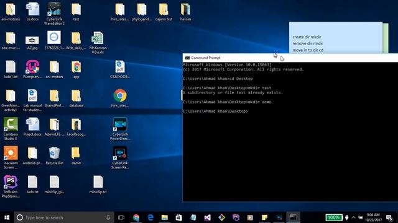This screenshot has height=223, width=398.
Task: Click the Command Prompt title bar
Action: (290, 58)
